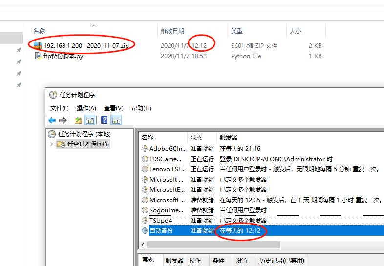Click the task list horizontal scrollbar thumb
The image size is (384, 266).
pos(213,245)
